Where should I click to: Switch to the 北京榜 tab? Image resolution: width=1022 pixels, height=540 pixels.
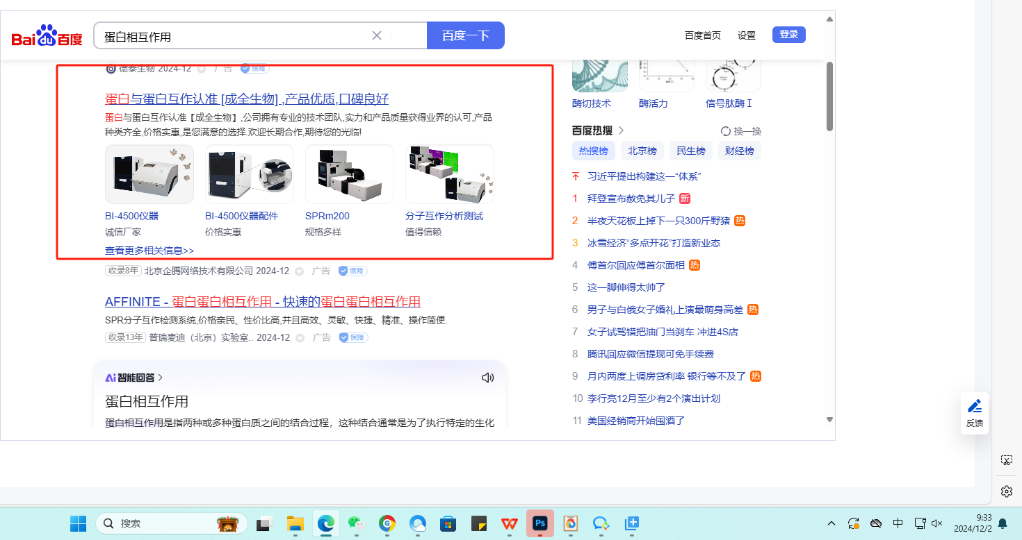642,151
